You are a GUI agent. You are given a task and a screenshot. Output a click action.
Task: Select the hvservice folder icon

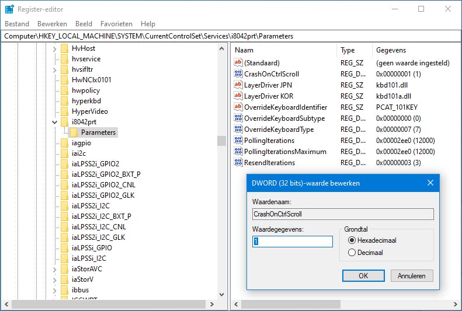click(x=64, y=59)
